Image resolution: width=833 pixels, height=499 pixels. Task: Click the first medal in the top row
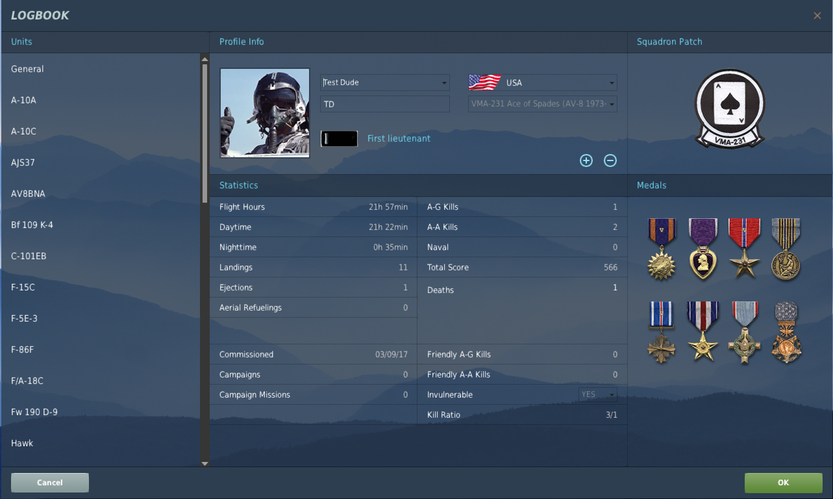click(662, 248)
